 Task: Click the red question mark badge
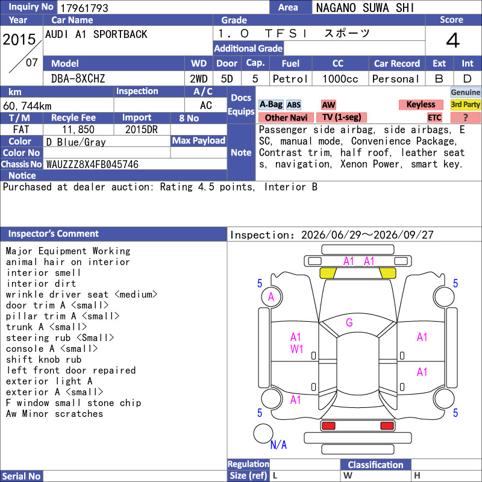coord(465,117)
